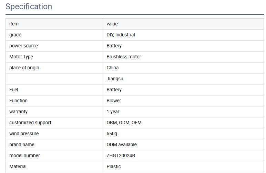This screenshot has width=266, height=173.
Task: Click the 'customized support' label
Action: (x=30, y=123)
